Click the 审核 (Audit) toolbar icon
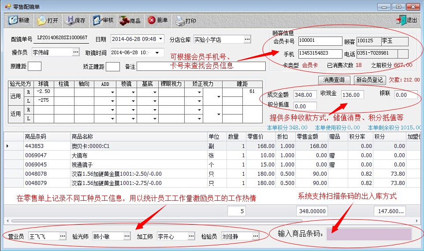 (x=103, y=20)
